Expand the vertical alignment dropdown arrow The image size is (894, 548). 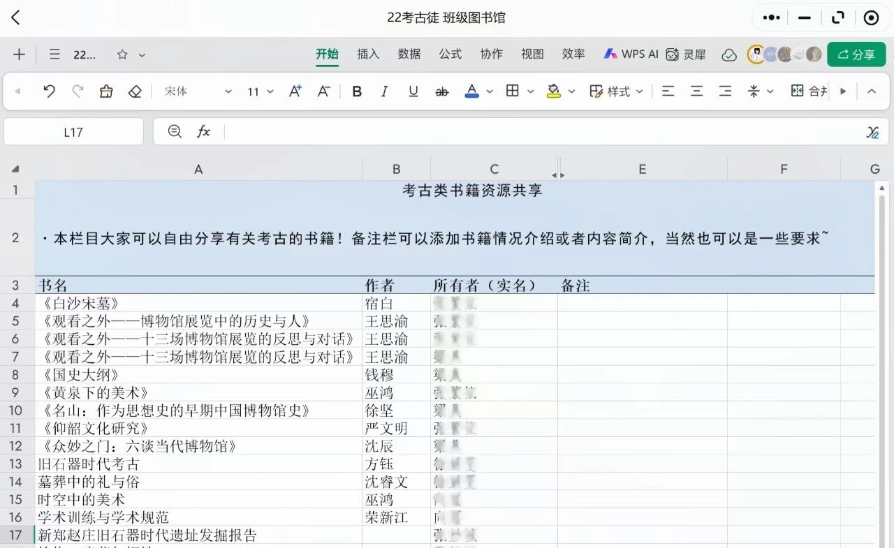tap(770, 91)
